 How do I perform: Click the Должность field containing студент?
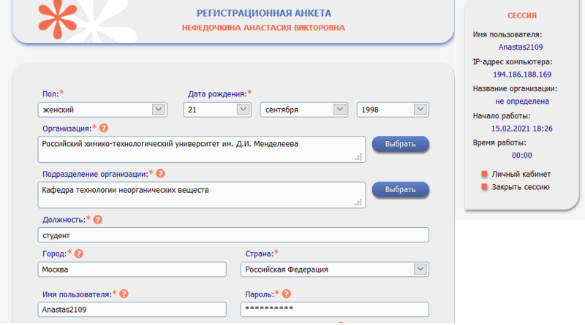[233, 235]
